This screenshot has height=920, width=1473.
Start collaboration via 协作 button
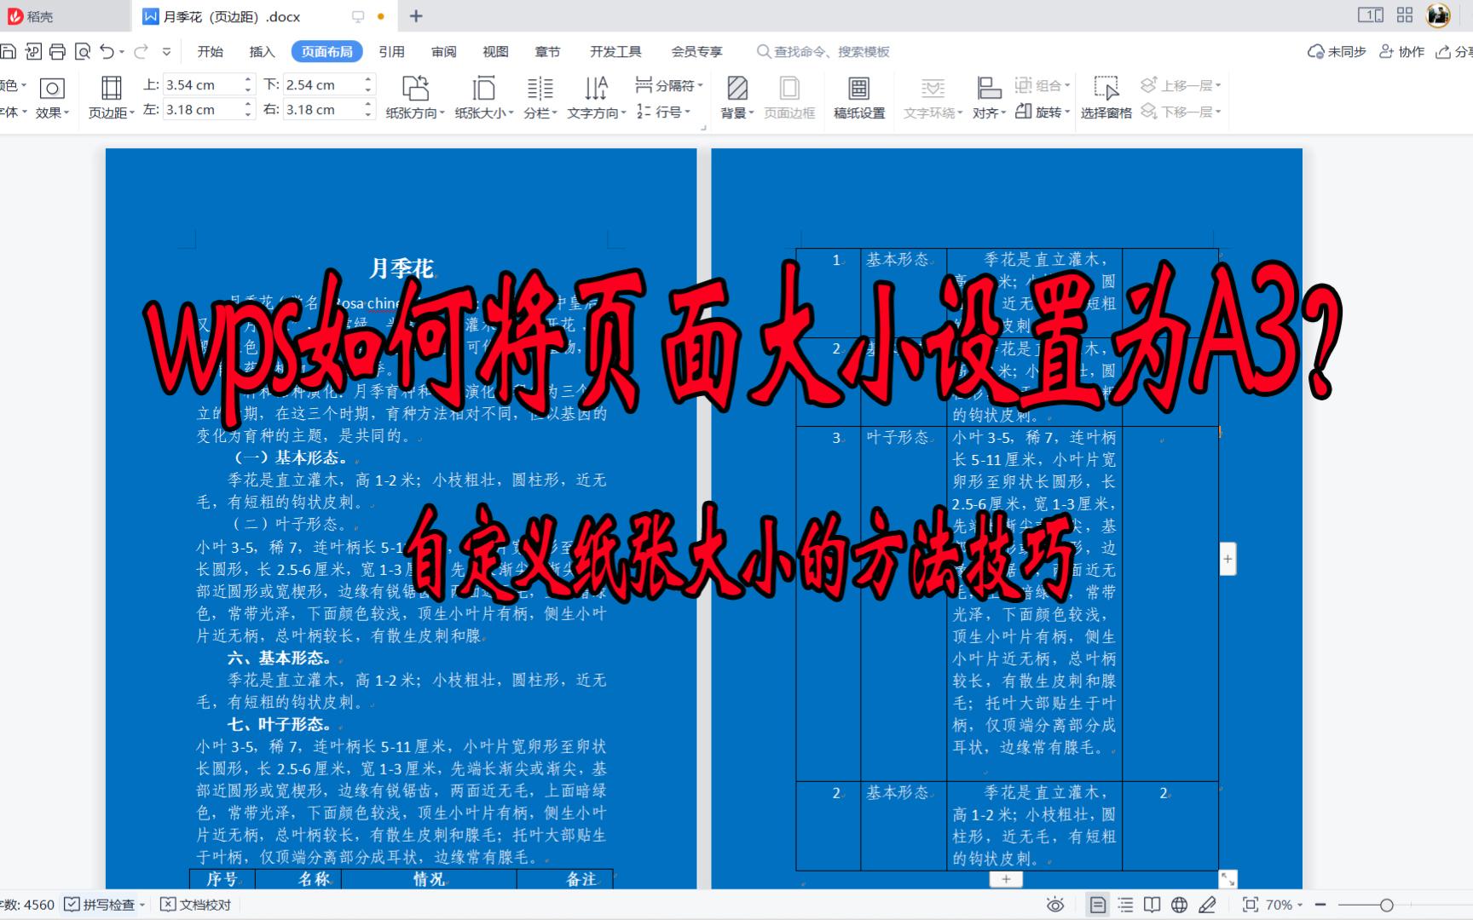(x=1401, y=51)
